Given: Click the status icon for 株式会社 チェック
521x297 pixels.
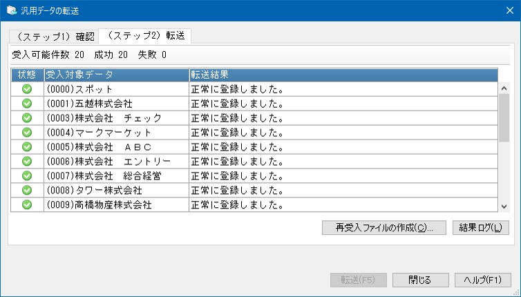Looking at the screenshot, I should 27,118.
